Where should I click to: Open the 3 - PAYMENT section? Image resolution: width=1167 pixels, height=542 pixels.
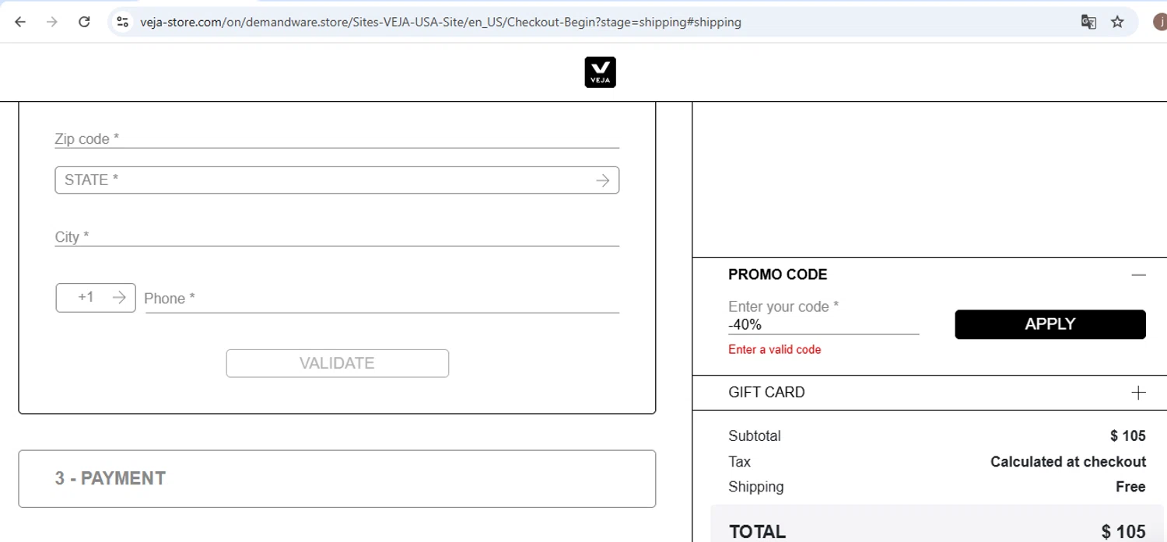337,478
